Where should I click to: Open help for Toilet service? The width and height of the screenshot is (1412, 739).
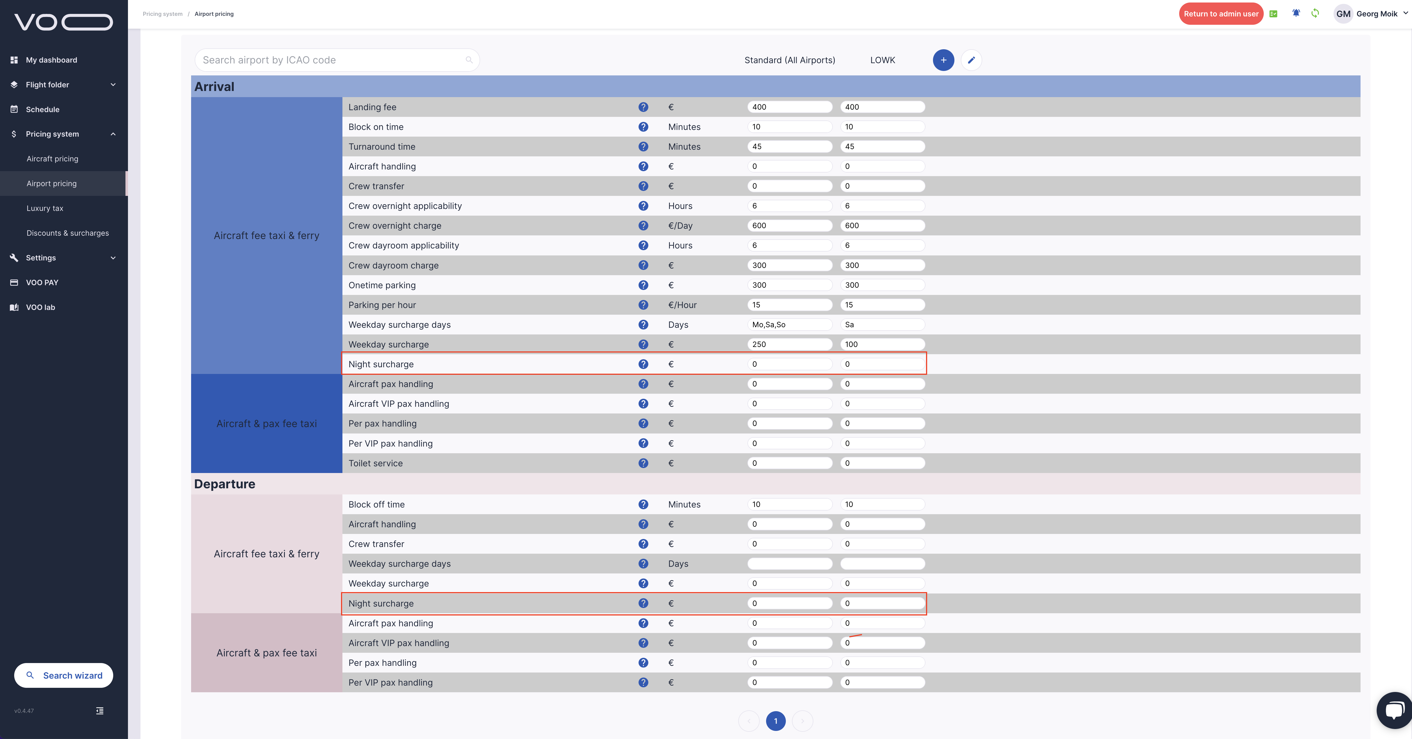pyautogui.click(x=643, y=463)
